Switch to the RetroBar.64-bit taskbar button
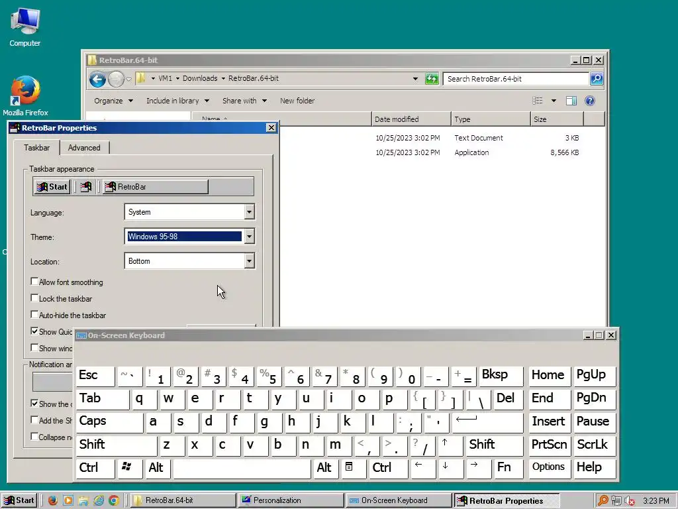678x509 pixels. 183,500
